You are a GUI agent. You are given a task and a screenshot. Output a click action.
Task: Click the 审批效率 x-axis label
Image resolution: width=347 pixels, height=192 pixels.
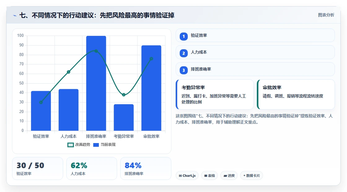pos(152,137)
